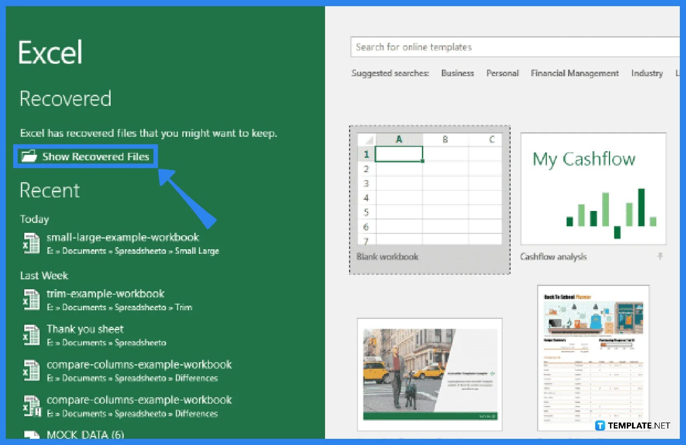686x445 pixels.
Task: Select the Business suggested search
Action: [x=457, y=73]
